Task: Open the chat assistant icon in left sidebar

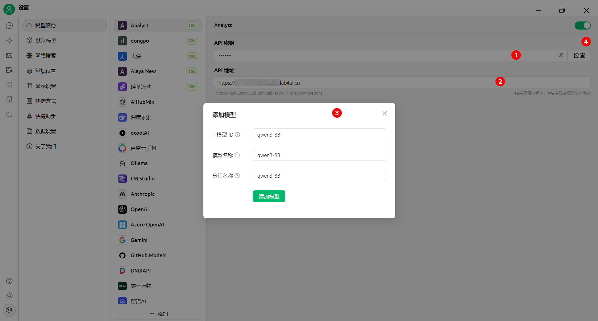Action: point(9,26)
